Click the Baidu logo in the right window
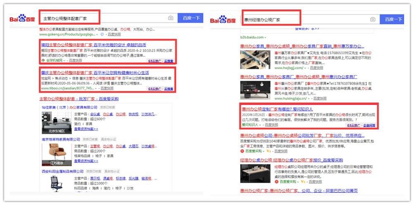Viewport: 414px width, 205px height. point(223,19)
